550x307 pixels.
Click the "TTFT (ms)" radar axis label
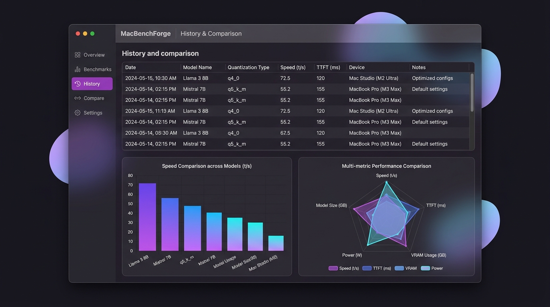coord(436,205)
